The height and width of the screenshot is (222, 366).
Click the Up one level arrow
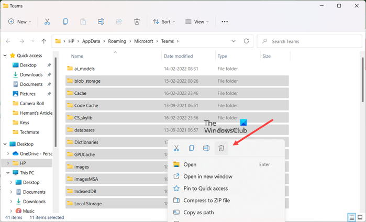43,41
